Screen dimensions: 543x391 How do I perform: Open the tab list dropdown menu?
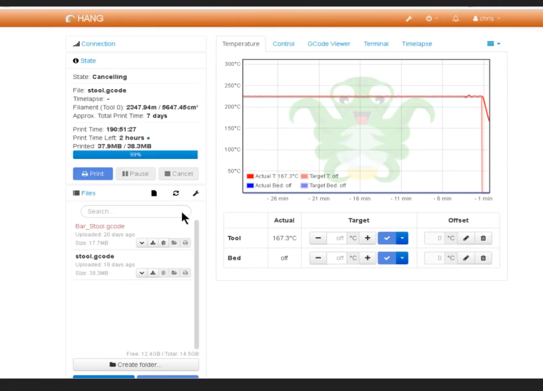point(494,44)
